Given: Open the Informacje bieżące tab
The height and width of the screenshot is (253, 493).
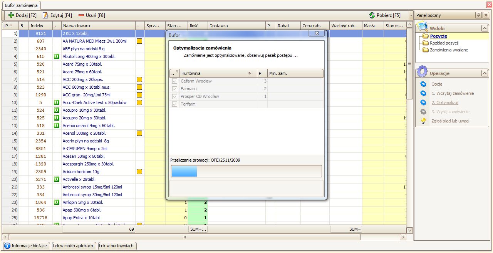Looking at the screenshot, I should click(x=26, y=246).
